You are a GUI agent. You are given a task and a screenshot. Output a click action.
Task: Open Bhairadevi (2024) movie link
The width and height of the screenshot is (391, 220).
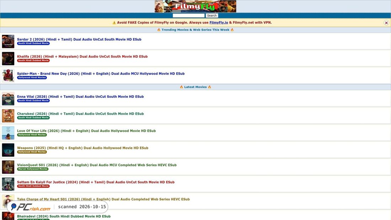(64, 216)
